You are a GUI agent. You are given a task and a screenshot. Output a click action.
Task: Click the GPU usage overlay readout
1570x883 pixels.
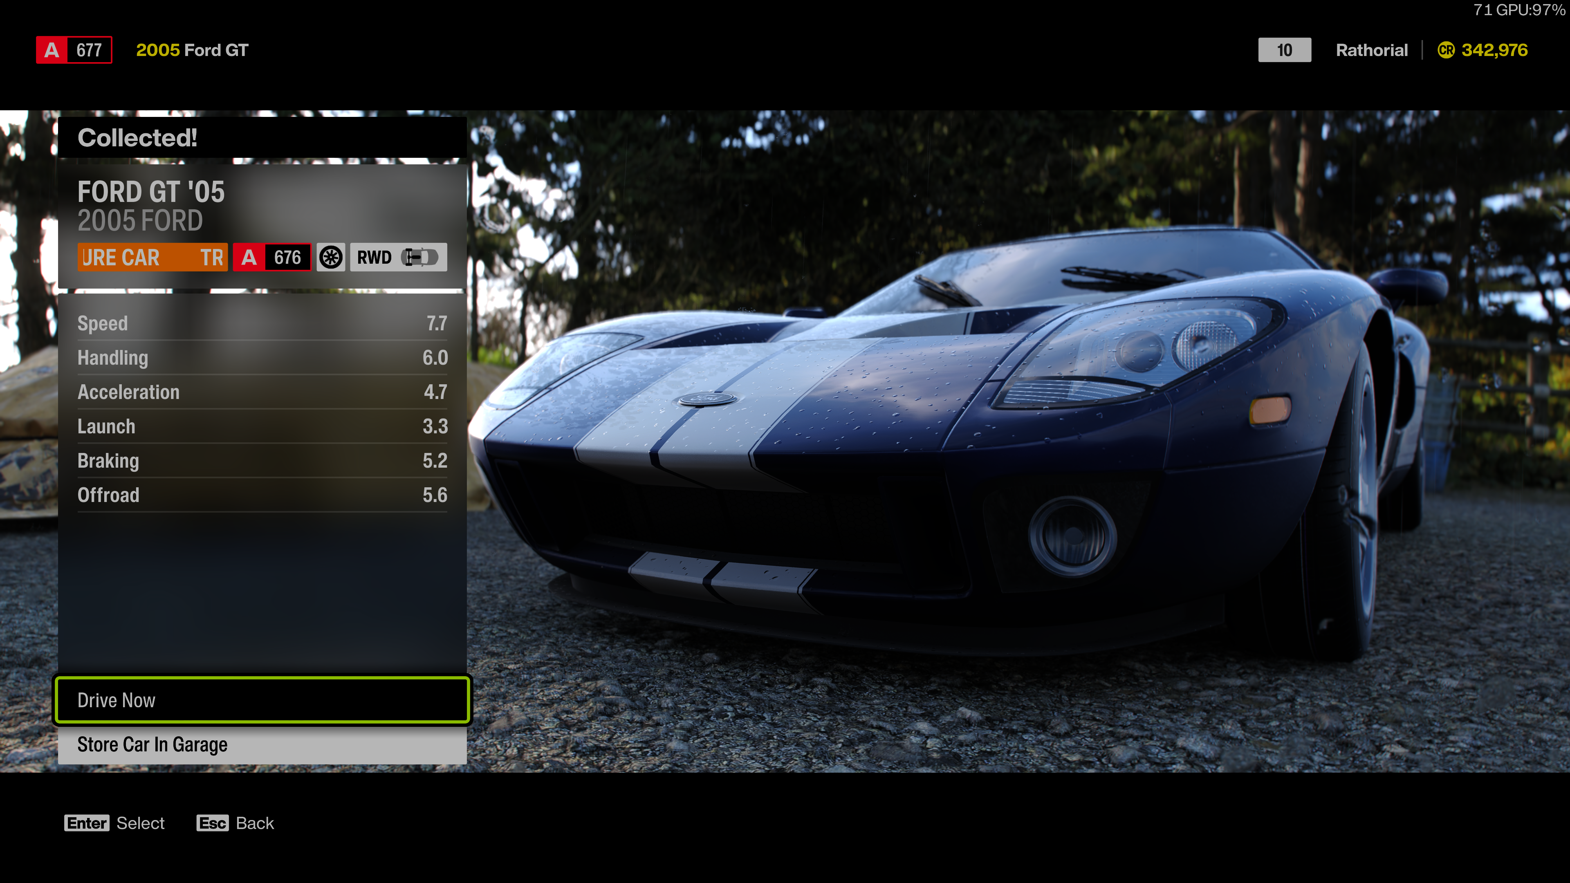[1519, 10]
